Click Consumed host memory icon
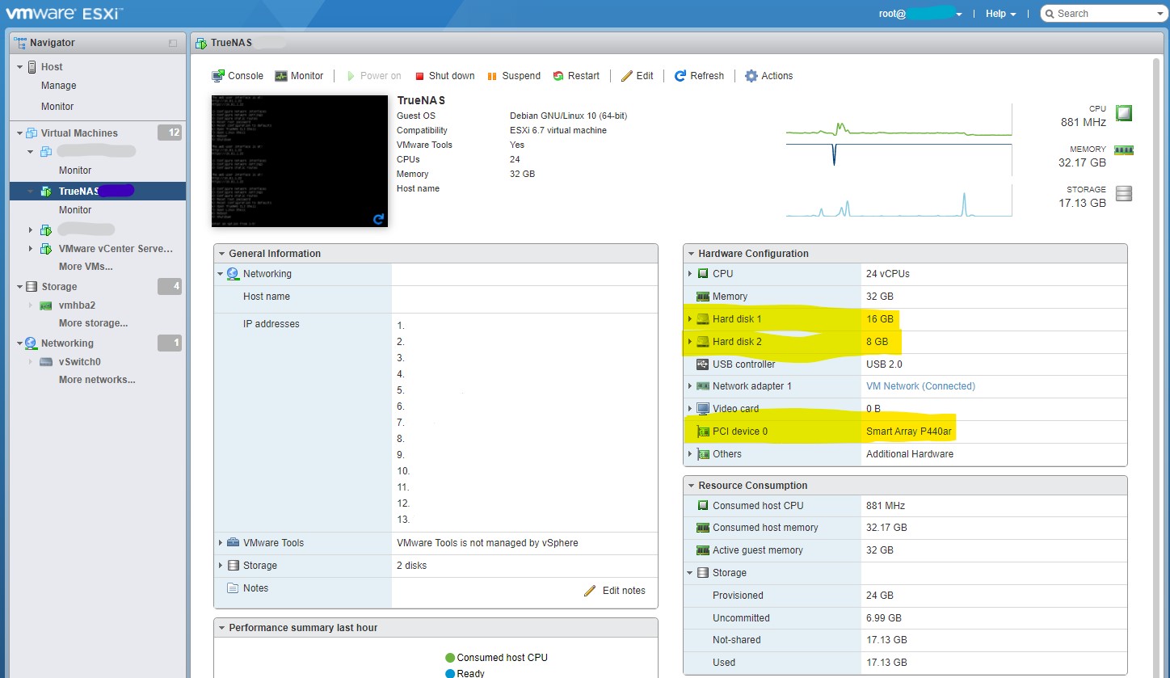 point(703,528)
